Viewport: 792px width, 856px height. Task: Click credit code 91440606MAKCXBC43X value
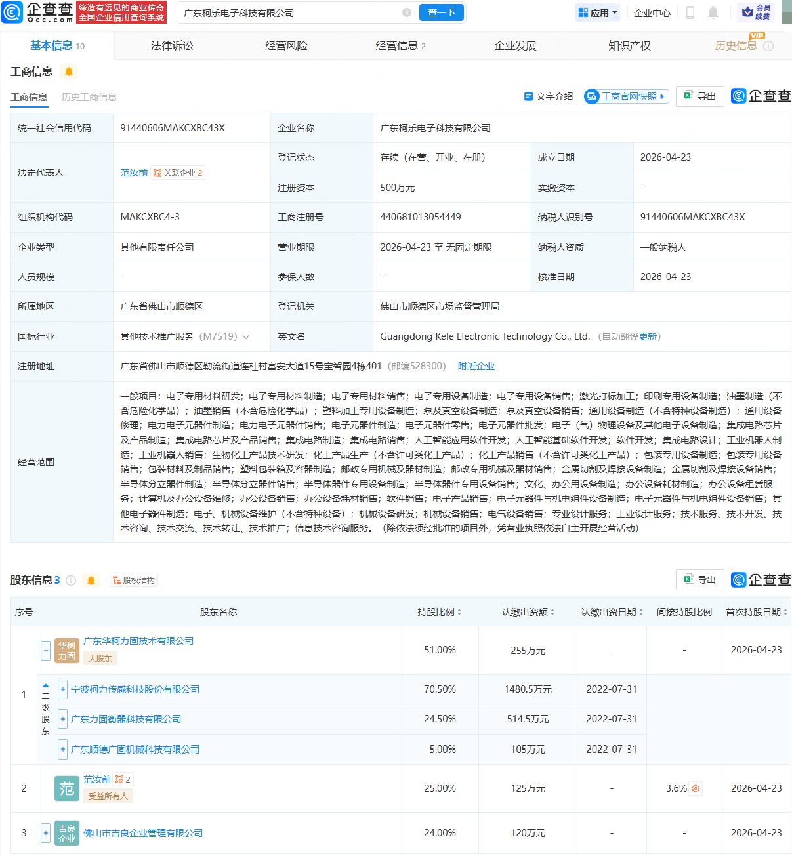[173, 128]
